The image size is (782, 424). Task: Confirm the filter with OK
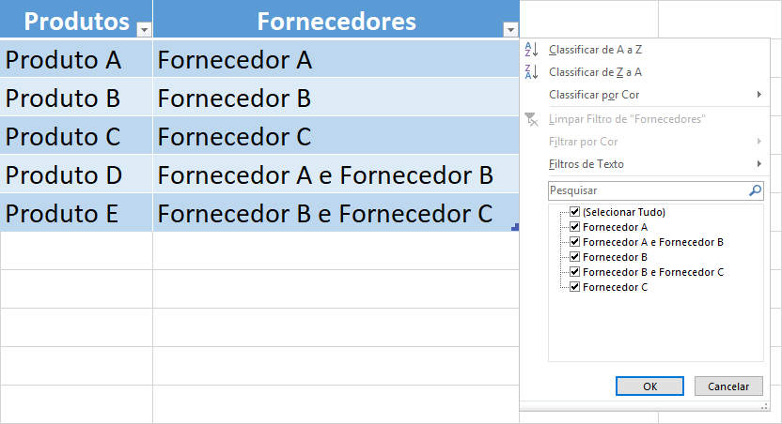click(x=649, y=386)
